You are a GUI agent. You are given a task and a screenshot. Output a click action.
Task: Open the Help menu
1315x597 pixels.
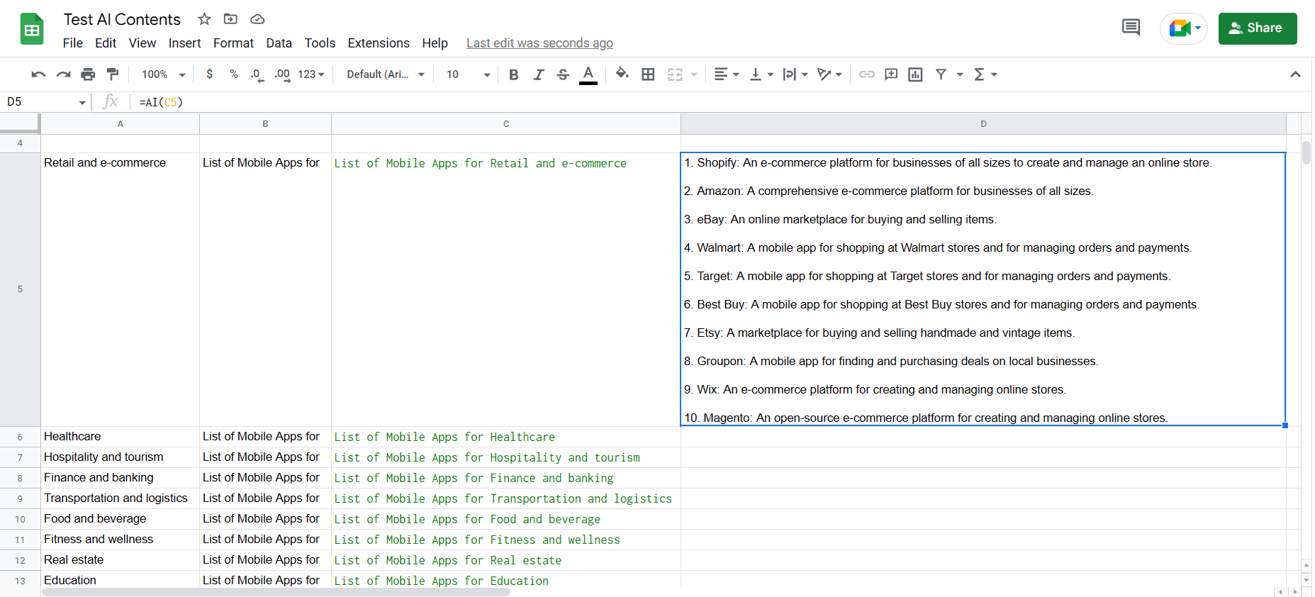pyautogui.click(x=435, y=43)
